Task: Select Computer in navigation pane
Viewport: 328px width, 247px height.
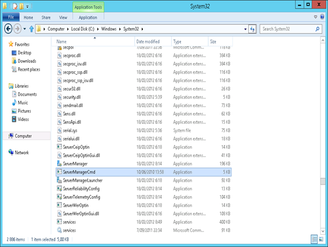Action: tap(27, 136)
